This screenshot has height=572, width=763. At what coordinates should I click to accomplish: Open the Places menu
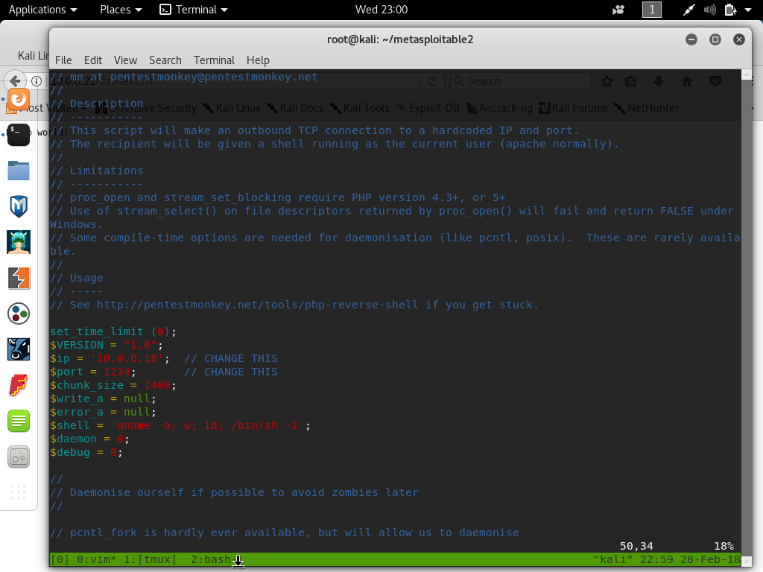(121, 10)
